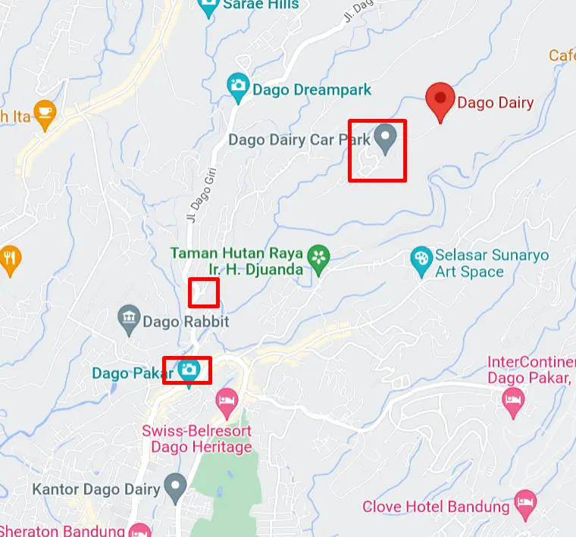Open the orange fork-and-knife restaurant marker
This screenshot has height=537, width=576.
pyautogui.click(x=11, y=261)
